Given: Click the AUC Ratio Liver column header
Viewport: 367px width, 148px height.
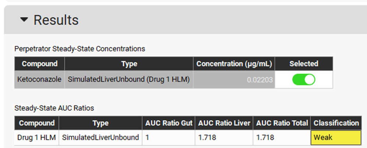Looking at the screenshot, I should point(224,123).
